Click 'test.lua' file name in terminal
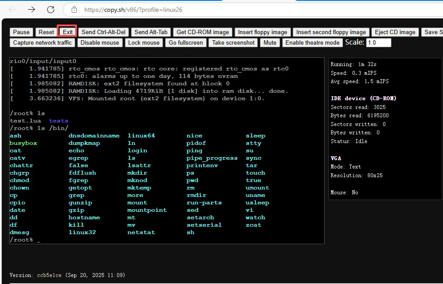The height and width of the screenshot is (284, 443). click(25, 121)
